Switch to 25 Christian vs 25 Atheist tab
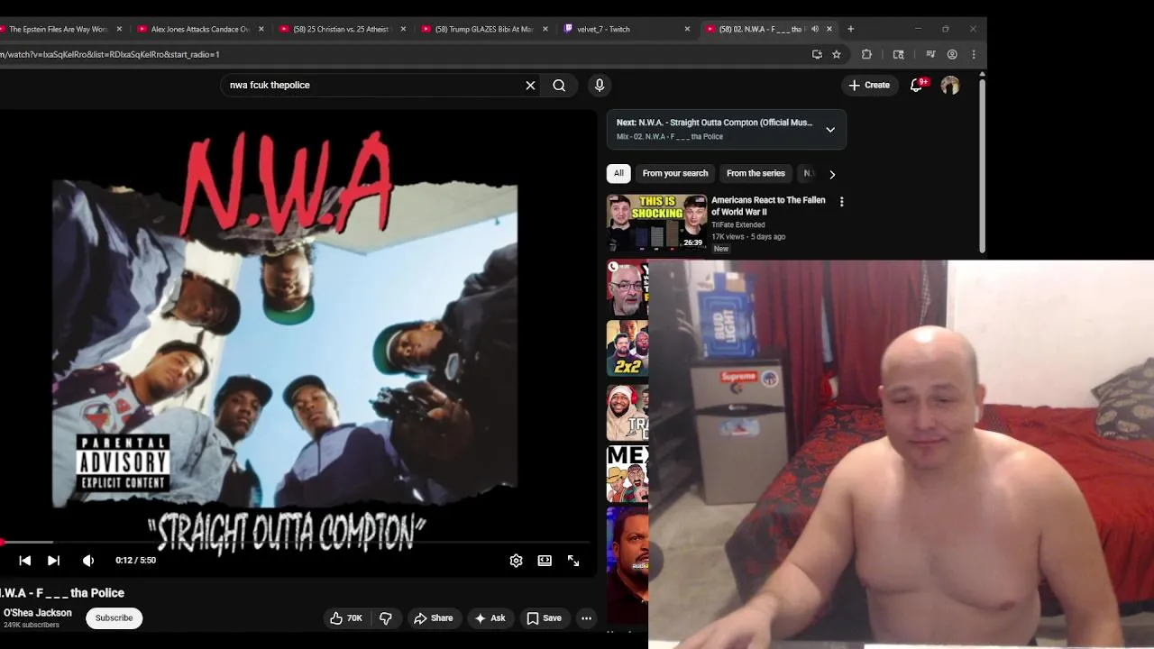1154x649 pixels. coord(341,29)
